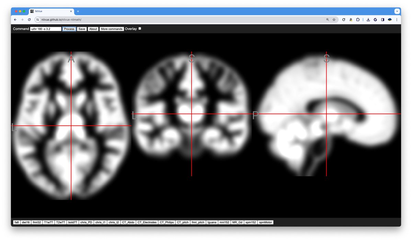This screenshot has height=241, width=412.
Task: Load the CT_Abdo sample image
Action: point(128,222)
